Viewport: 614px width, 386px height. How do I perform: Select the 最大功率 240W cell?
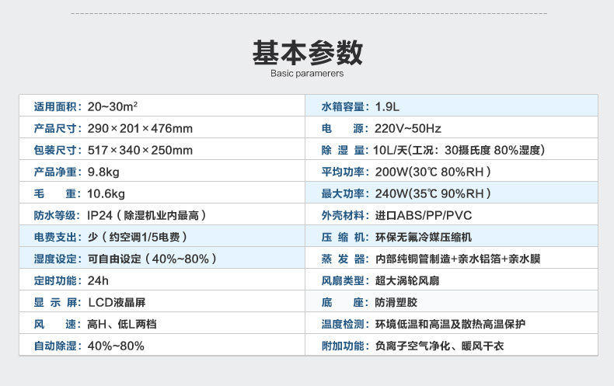point(451,193)
